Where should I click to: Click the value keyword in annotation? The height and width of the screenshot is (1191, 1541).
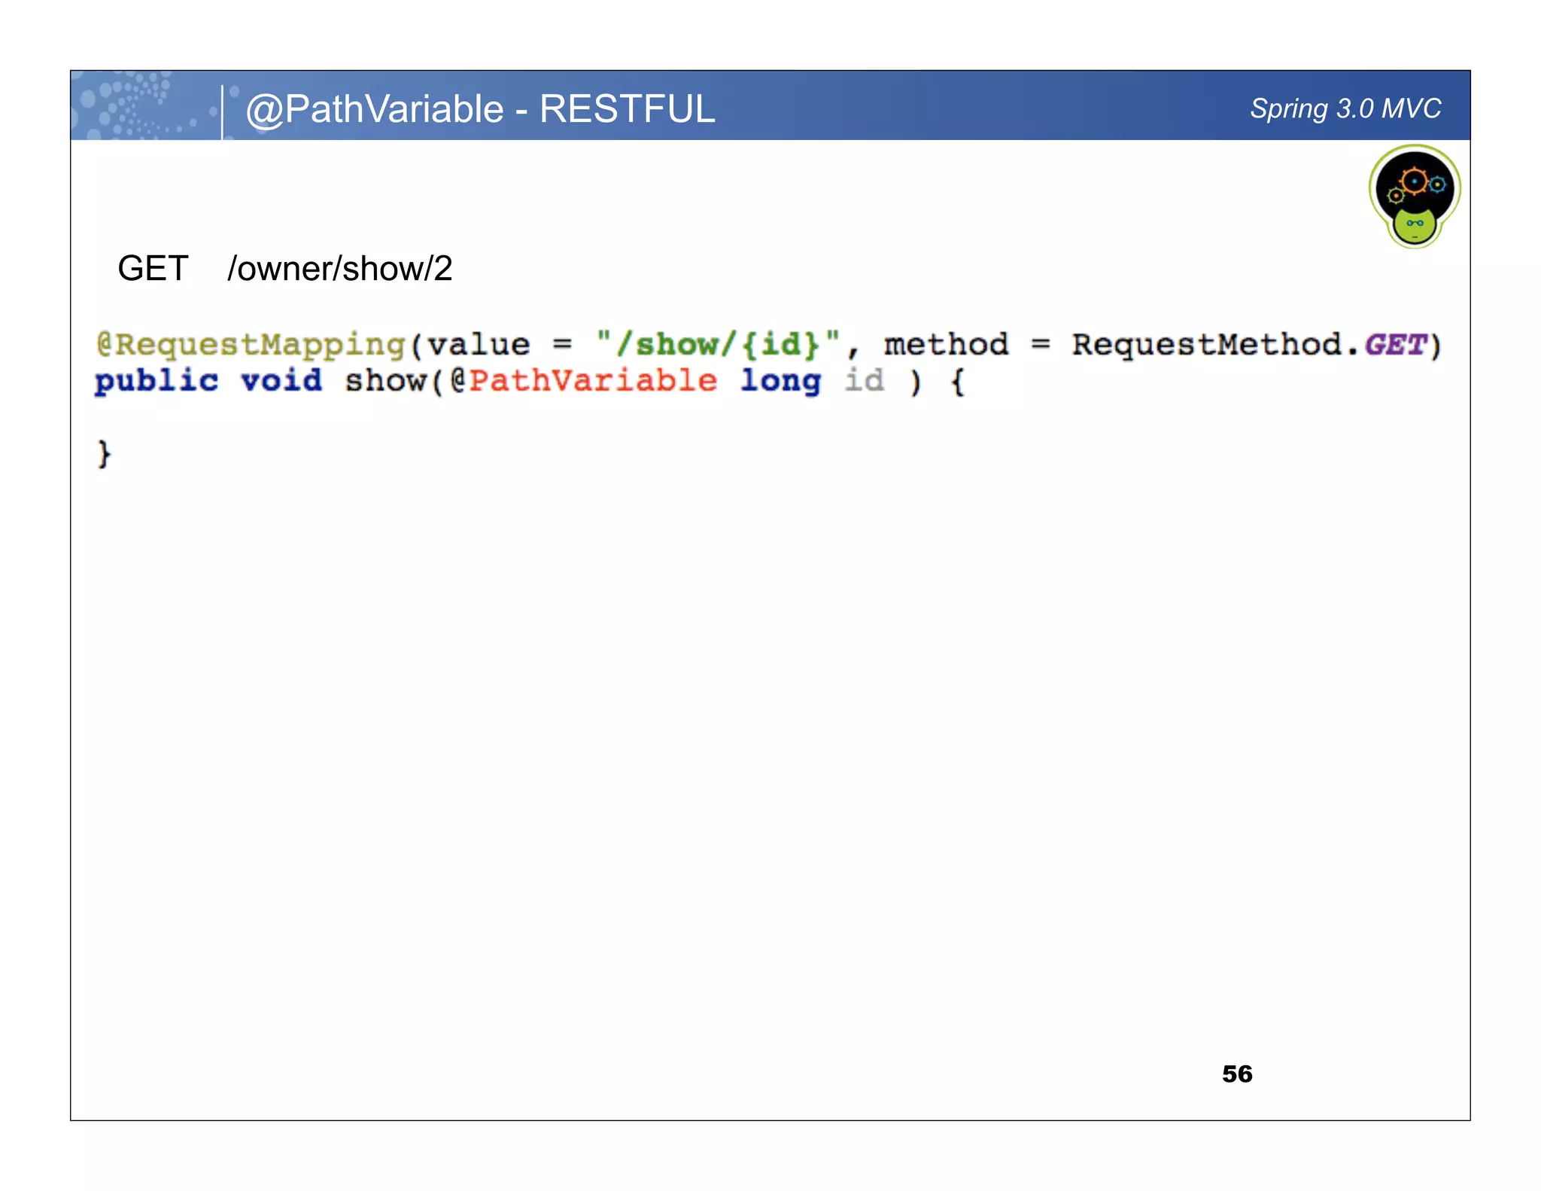pos(479,345)
